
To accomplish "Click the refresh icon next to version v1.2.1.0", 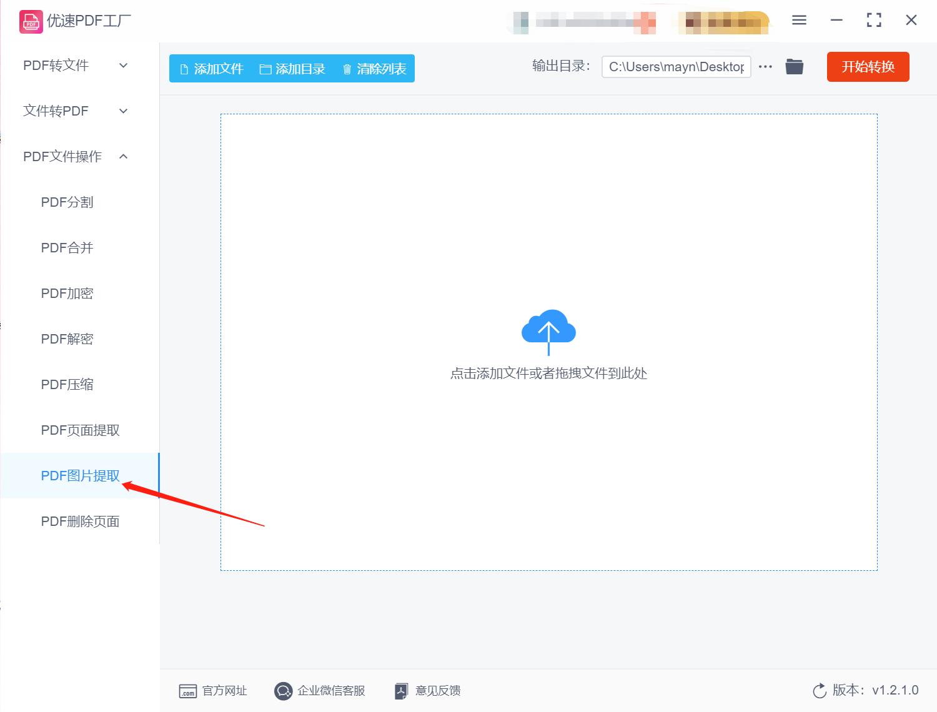I will click(820, 691).
